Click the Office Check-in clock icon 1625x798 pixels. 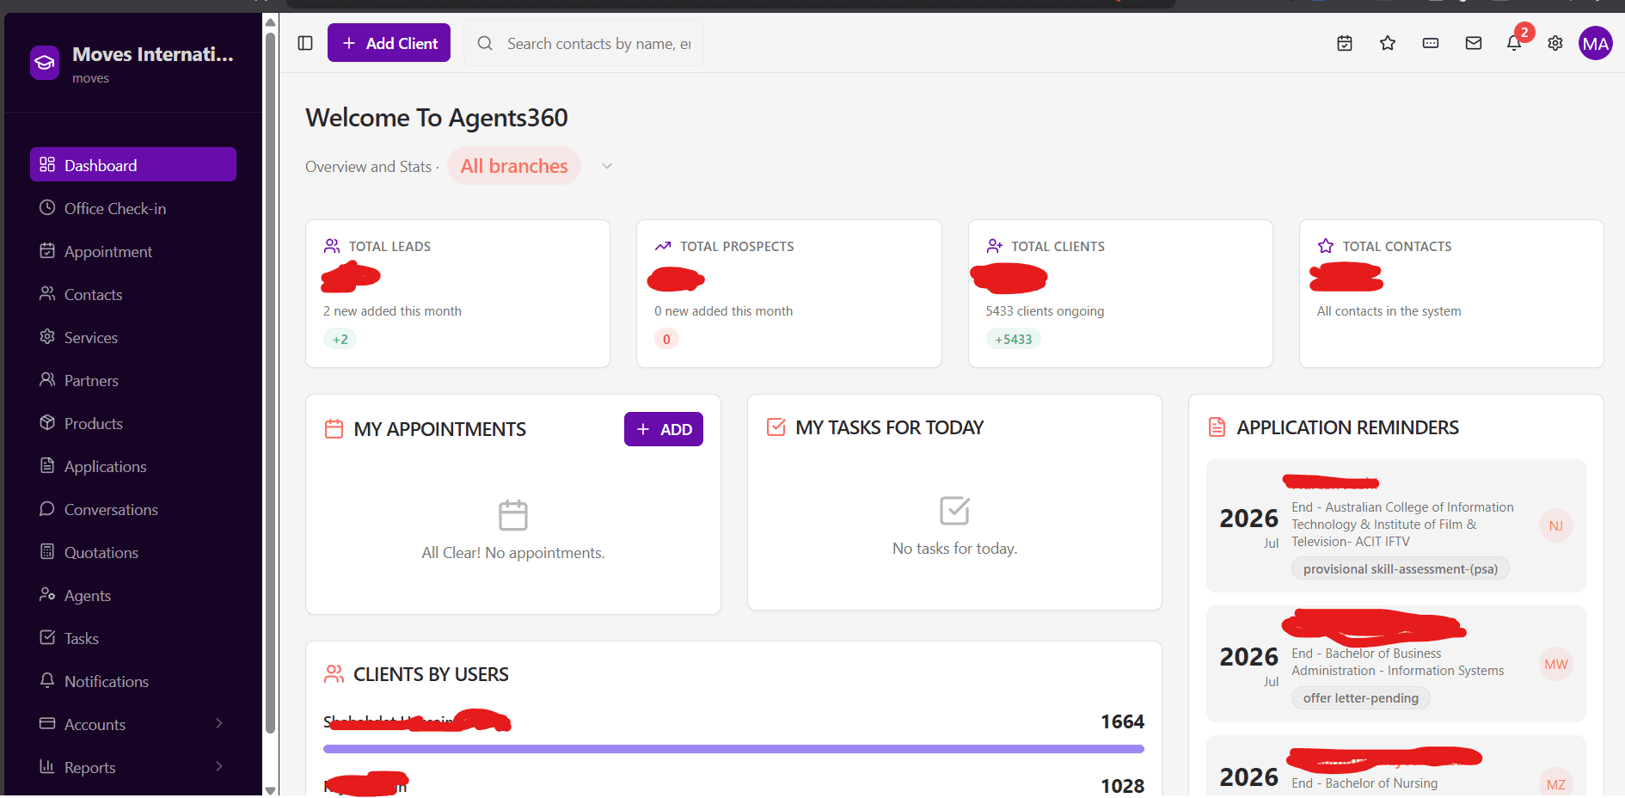coord(47,207)
